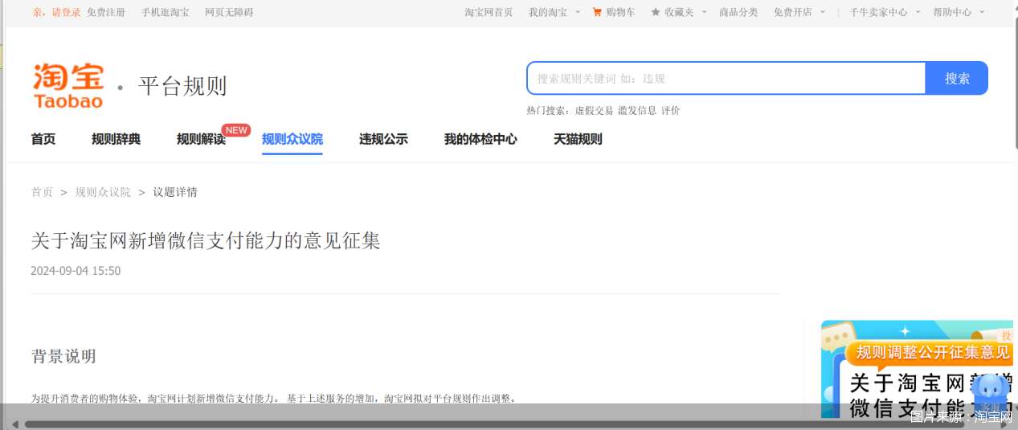The width and height of the screenshot is (1018, 430).
Task: Open 我的淘宝 in top bar
Action: (x=548, y=12)
